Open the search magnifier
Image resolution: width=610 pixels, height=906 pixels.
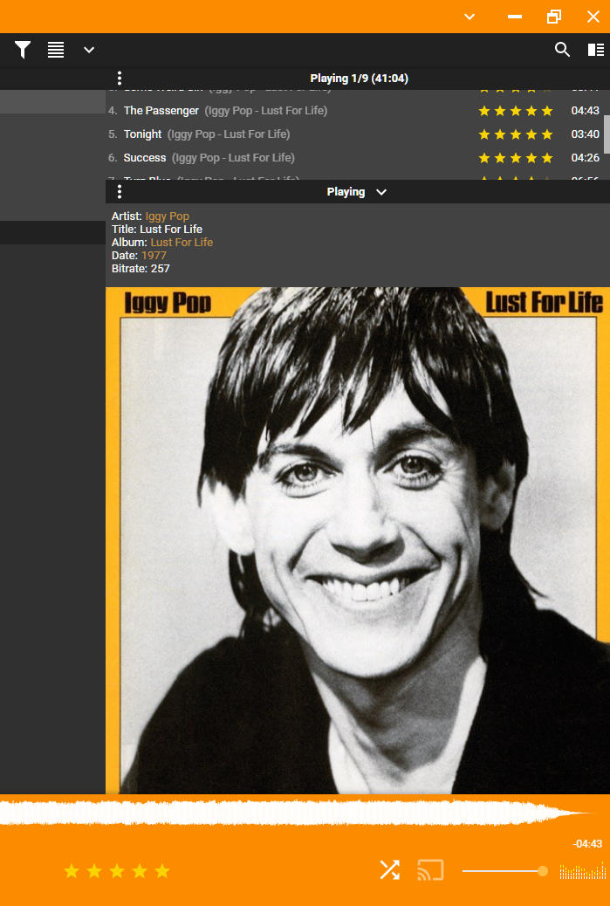[562, 50]
